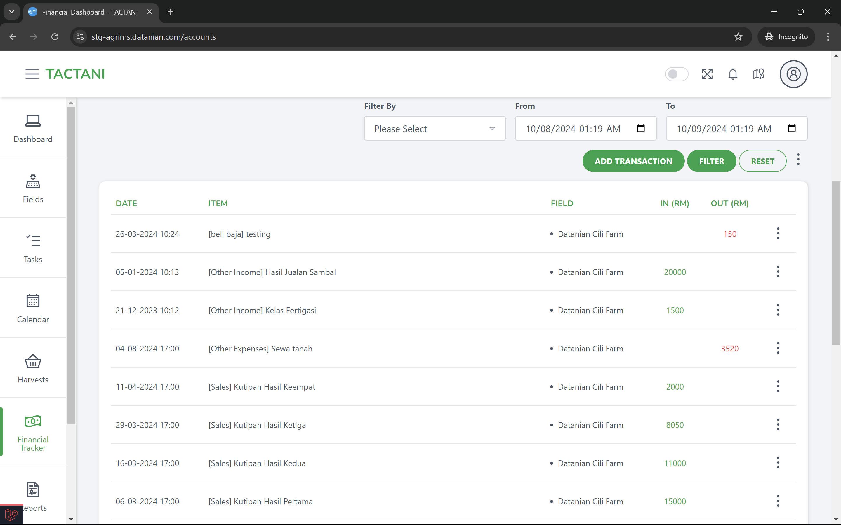Image resolution: width=841 pixels, height=525 pixels.
Task: Reload the page
Action: point(55,37)
